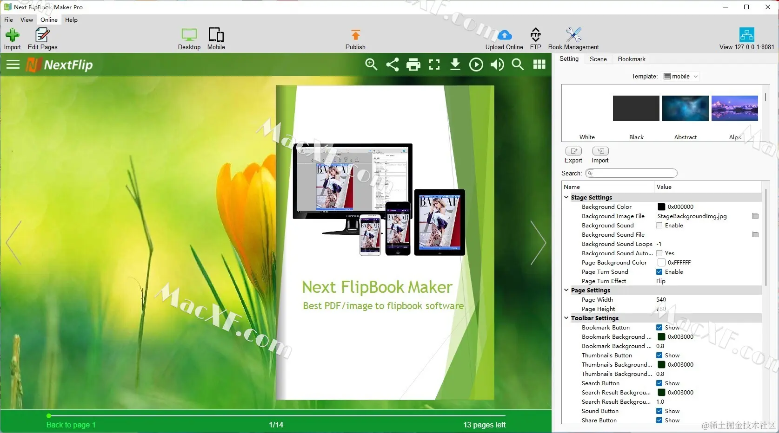
Task: Select the Setting tab
Action: point(569,59)
